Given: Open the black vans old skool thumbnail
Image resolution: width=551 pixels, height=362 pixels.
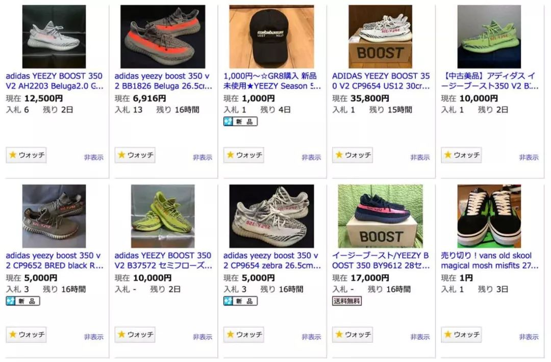Looking at the screenshot, I should (x=489, y=216).
